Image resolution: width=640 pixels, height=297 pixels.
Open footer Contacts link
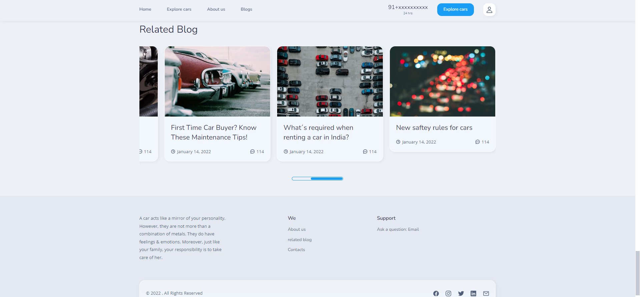point(296,250)
